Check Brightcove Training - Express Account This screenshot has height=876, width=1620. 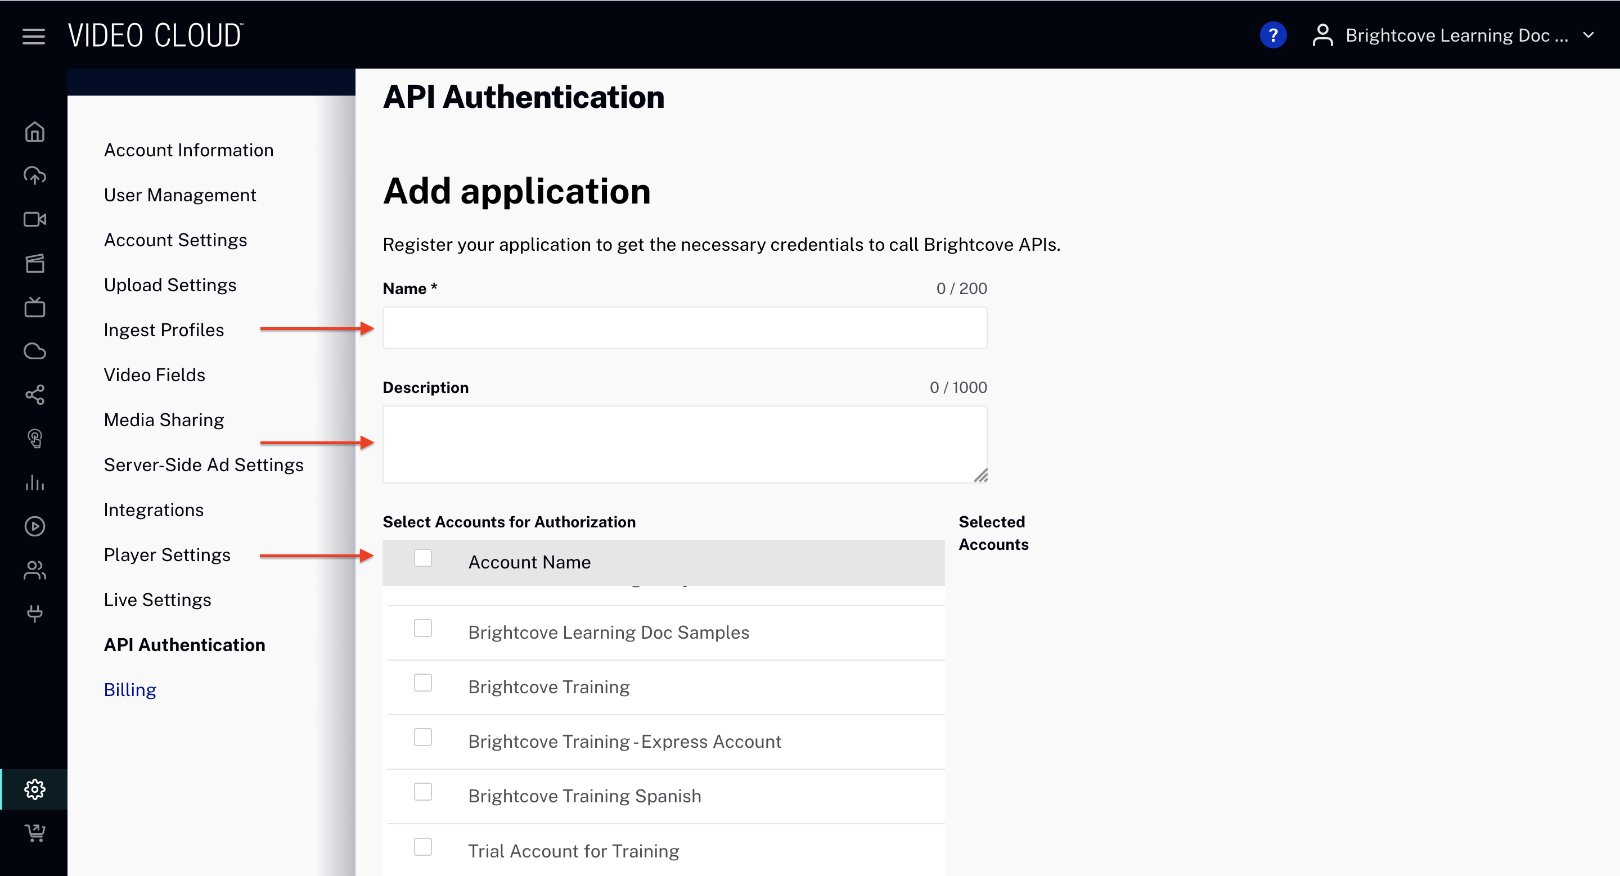pyautogui.click(x=422, y=737)
